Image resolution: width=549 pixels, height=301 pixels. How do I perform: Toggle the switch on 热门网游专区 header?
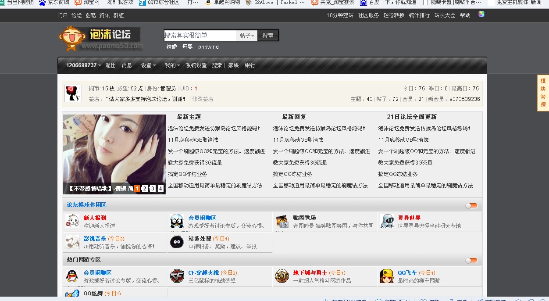pos(471,260)
